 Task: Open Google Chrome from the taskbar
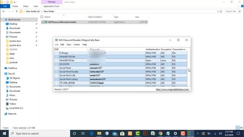pos(161,134)
